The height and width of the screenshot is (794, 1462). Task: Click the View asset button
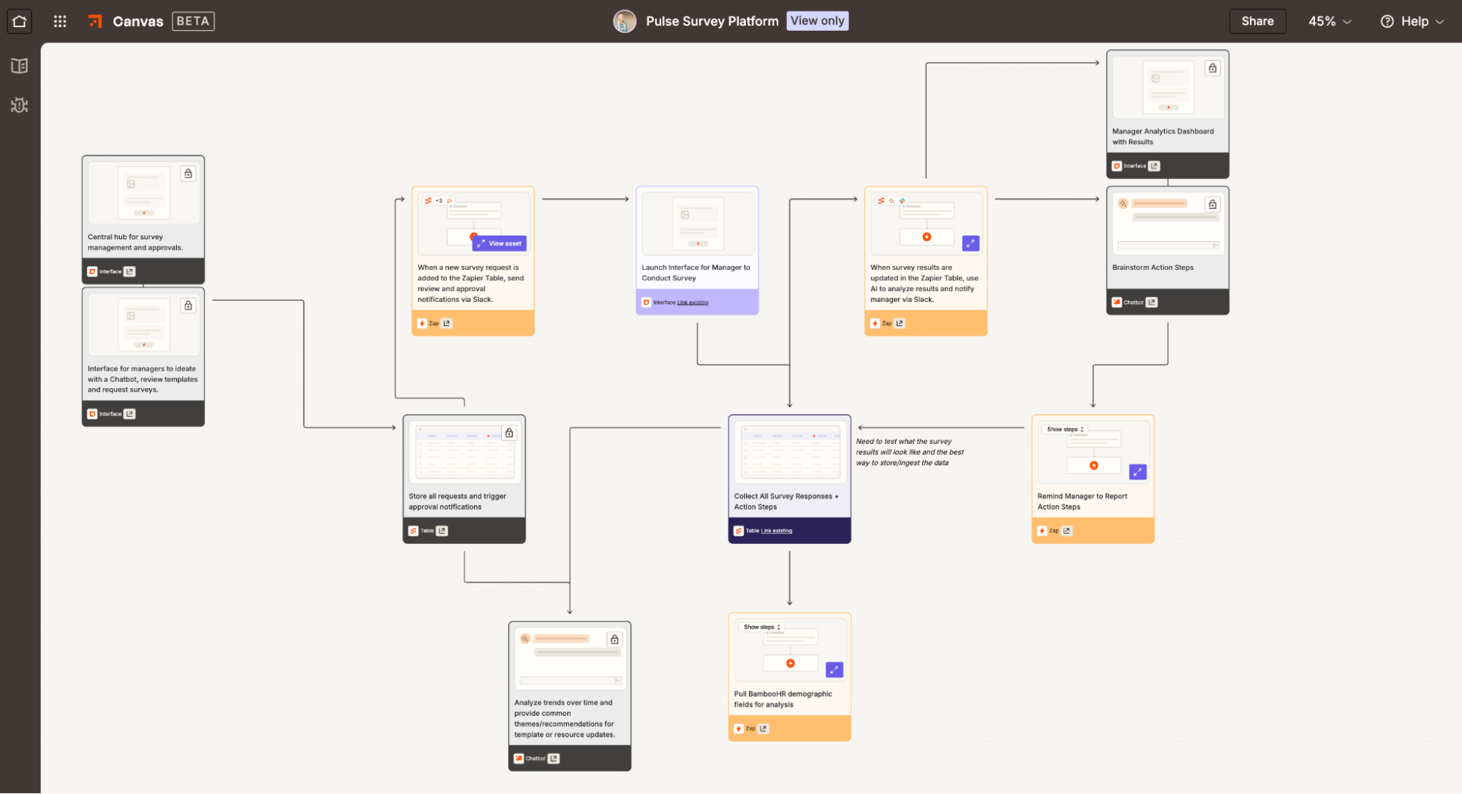500,243
